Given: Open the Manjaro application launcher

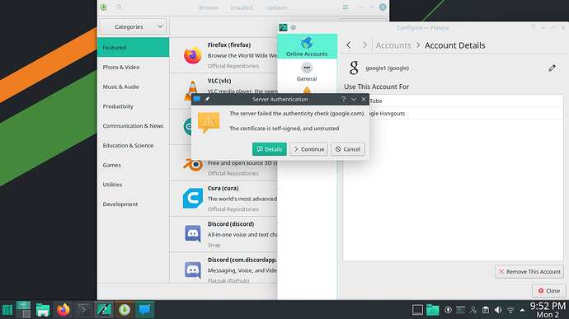Looking at the screenshot, I should [7, 310].
